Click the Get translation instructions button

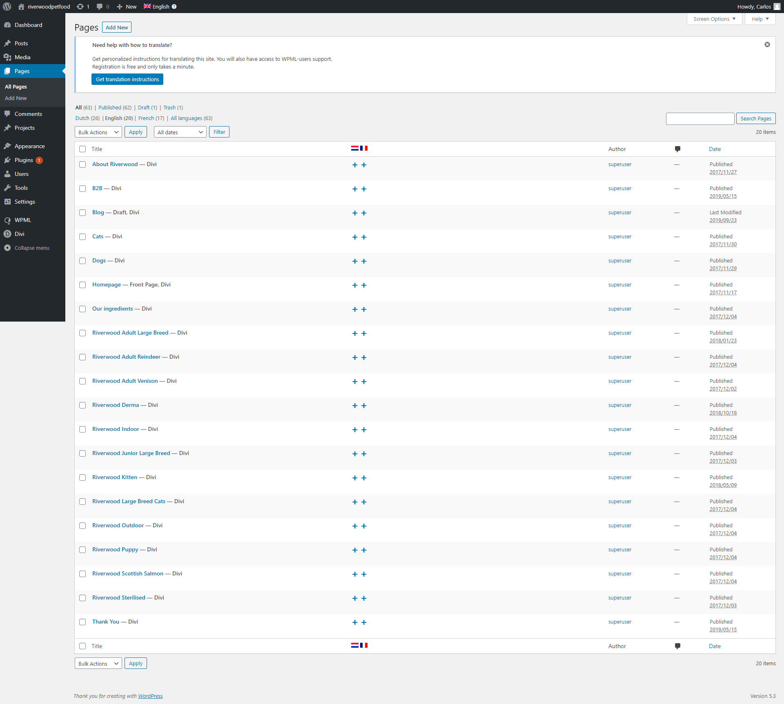[x=127, y=79]
